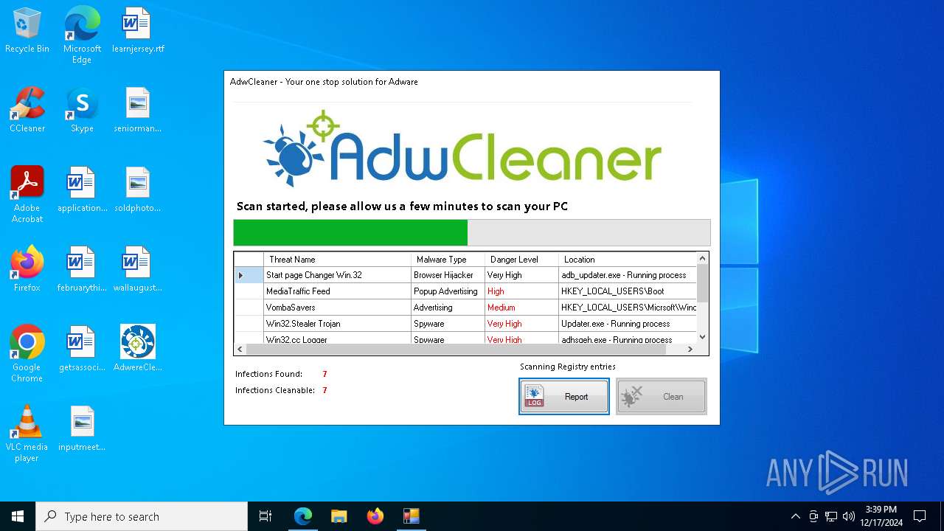Open volume control tray icon
Viewport: 944px width, 531px height.
(849, 516)
